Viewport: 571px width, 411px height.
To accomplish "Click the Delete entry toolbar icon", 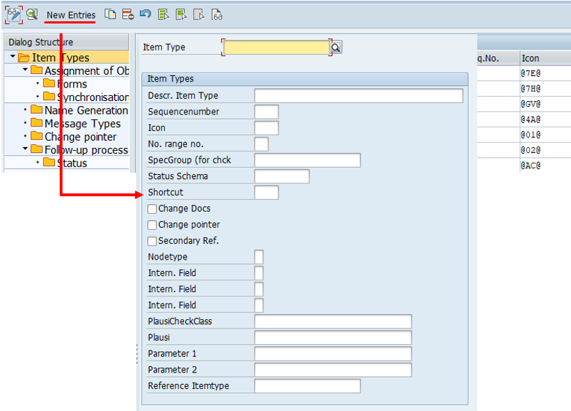I will [128, 14].
